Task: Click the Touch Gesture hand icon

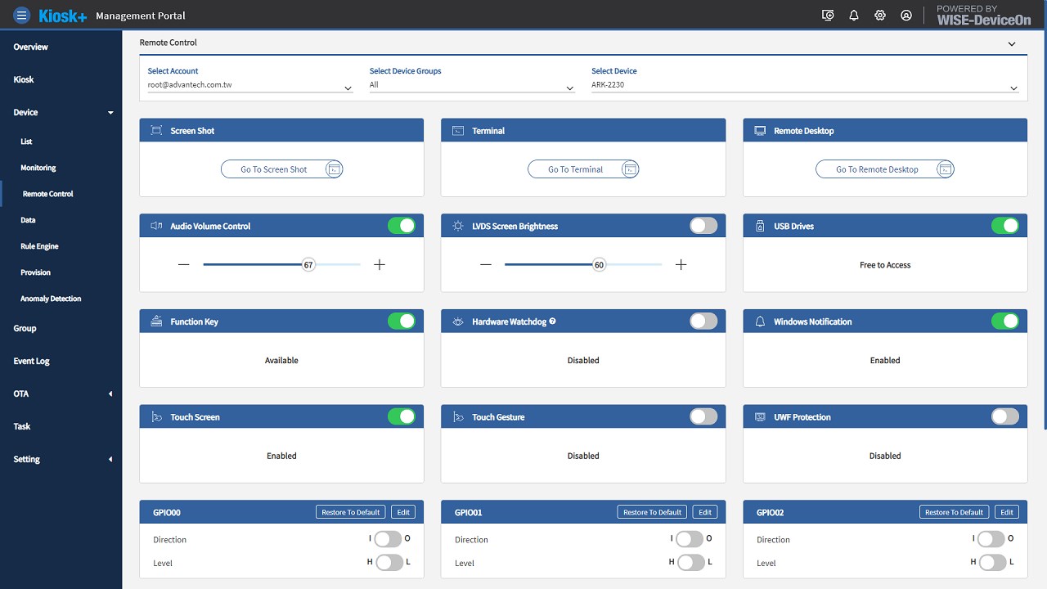Action: [458, 417]
